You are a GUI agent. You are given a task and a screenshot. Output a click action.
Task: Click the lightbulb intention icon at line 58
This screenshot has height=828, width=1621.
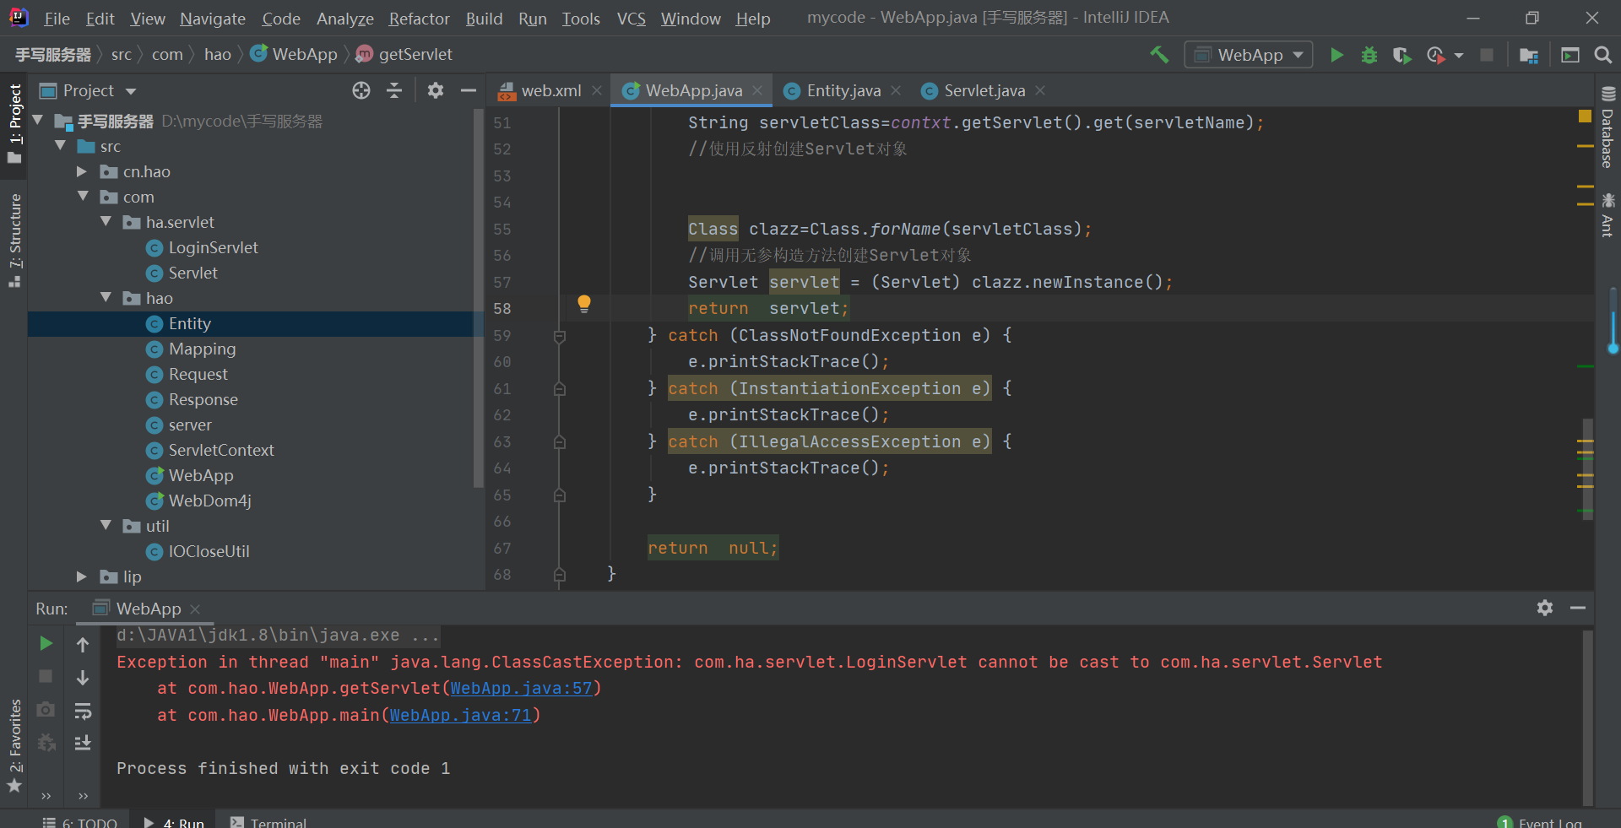pos(583,304)
